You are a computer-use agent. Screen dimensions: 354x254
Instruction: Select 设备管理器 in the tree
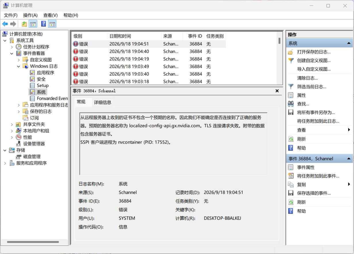tap(34, 144)
